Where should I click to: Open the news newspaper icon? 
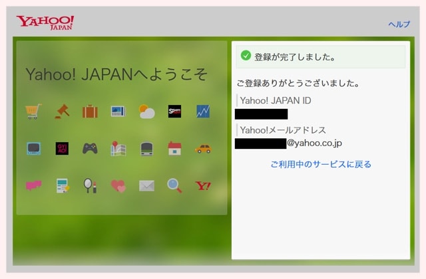[x=118, y=111]
